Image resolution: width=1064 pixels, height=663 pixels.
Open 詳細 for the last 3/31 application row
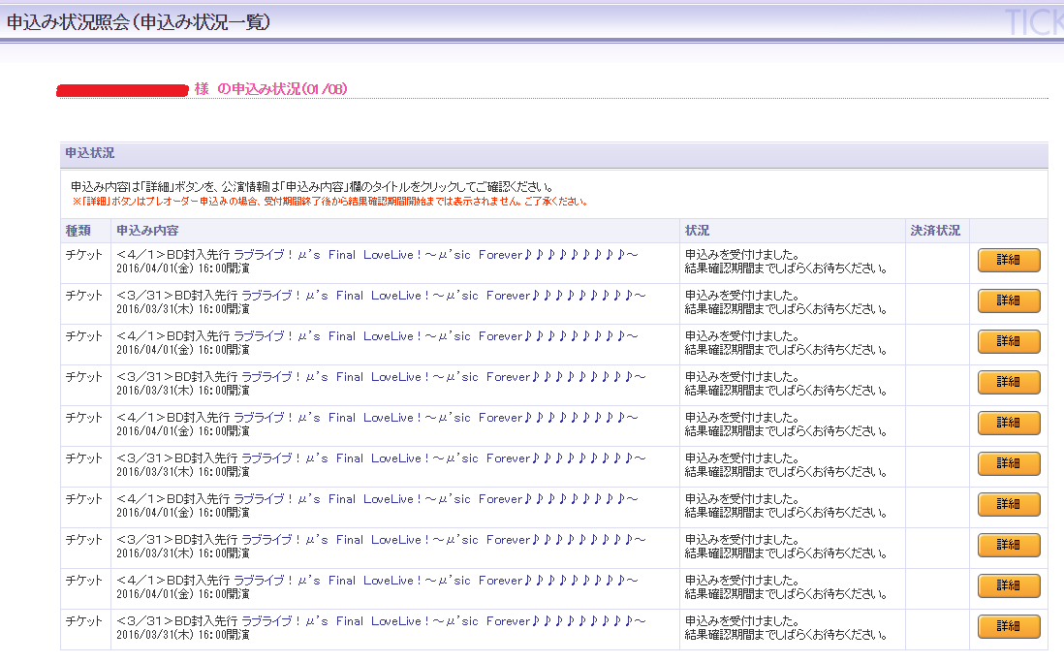coord(1009,626)
